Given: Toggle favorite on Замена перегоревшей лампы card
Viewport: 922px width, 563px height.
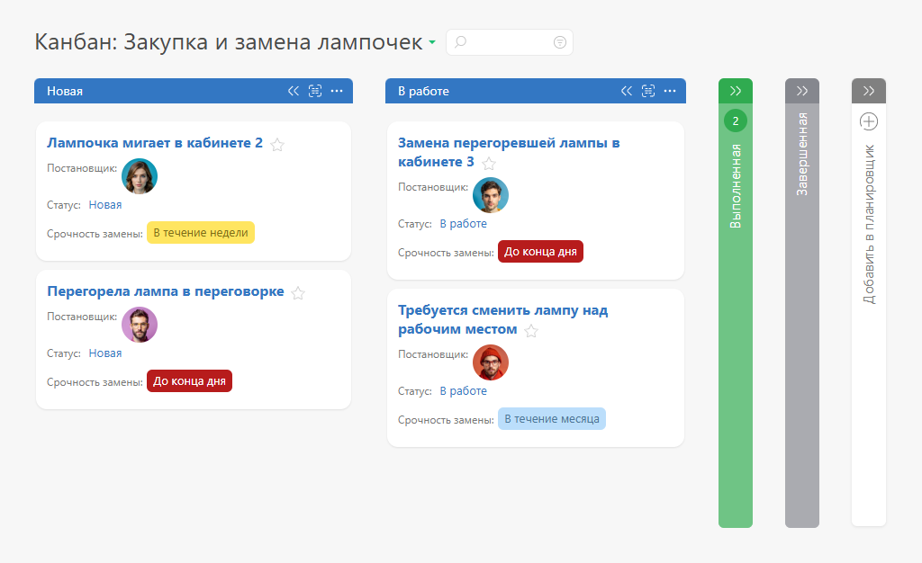Looking at the screenshot, I should click(489, 164).
